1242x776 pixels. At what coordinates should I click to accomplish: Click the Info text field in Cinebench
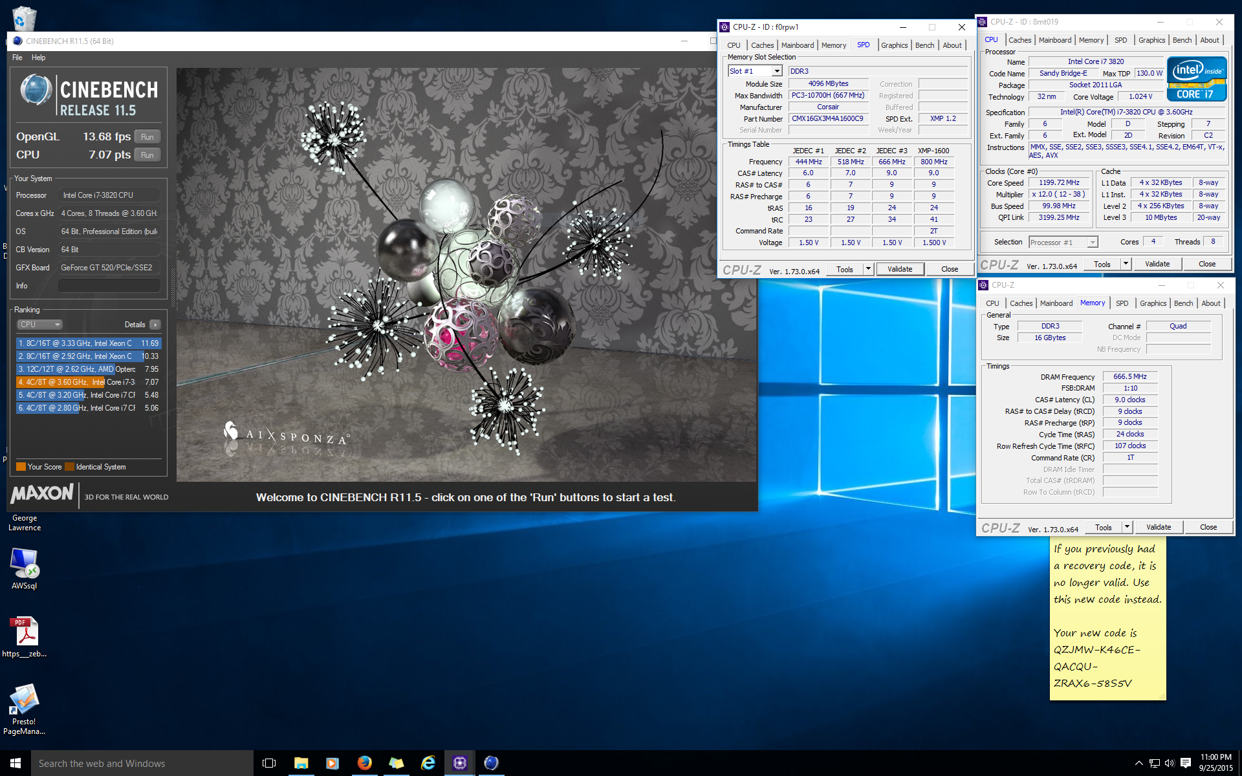pos(109,286)
